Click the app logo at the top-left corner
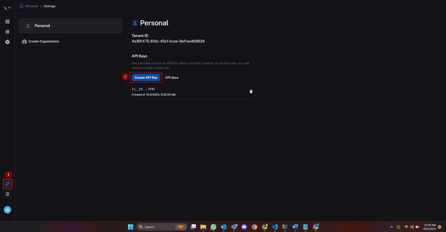446x232 pixels. coord(7,8)
